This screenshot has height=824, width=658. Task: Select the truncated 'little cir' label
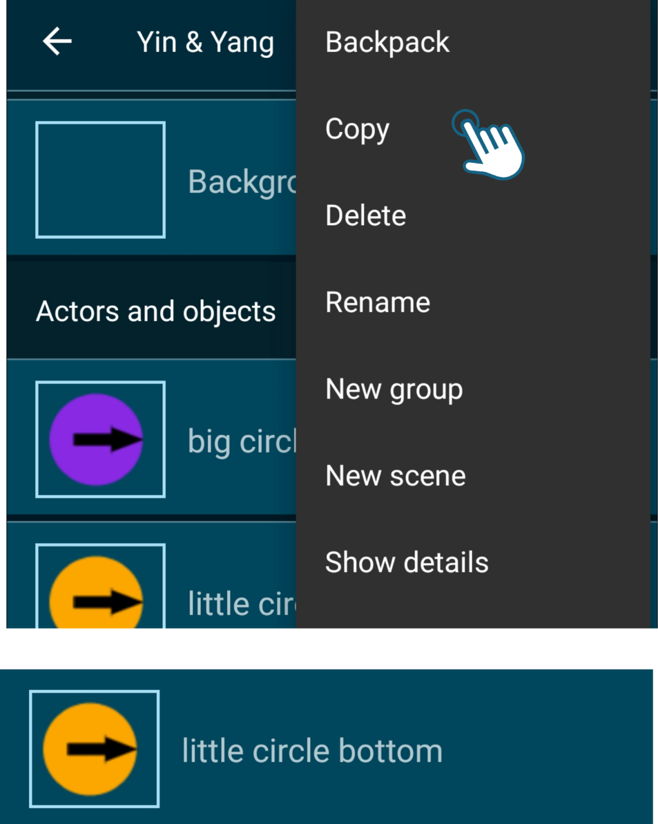[242, 604]
